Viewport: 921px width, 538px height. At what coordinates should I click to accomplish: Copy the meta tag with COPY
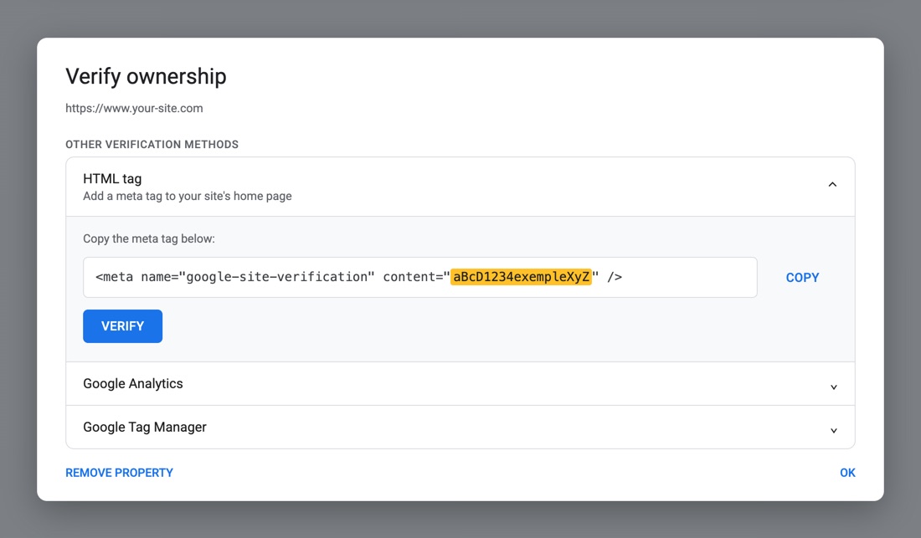[x=802, y=278]
